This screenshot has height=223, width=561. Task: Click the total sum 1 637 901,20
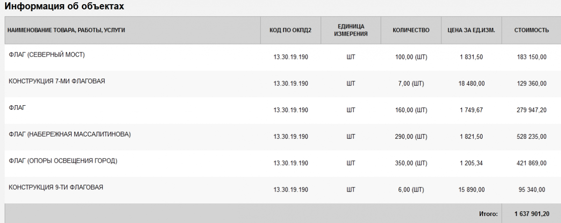coord(531,214)
